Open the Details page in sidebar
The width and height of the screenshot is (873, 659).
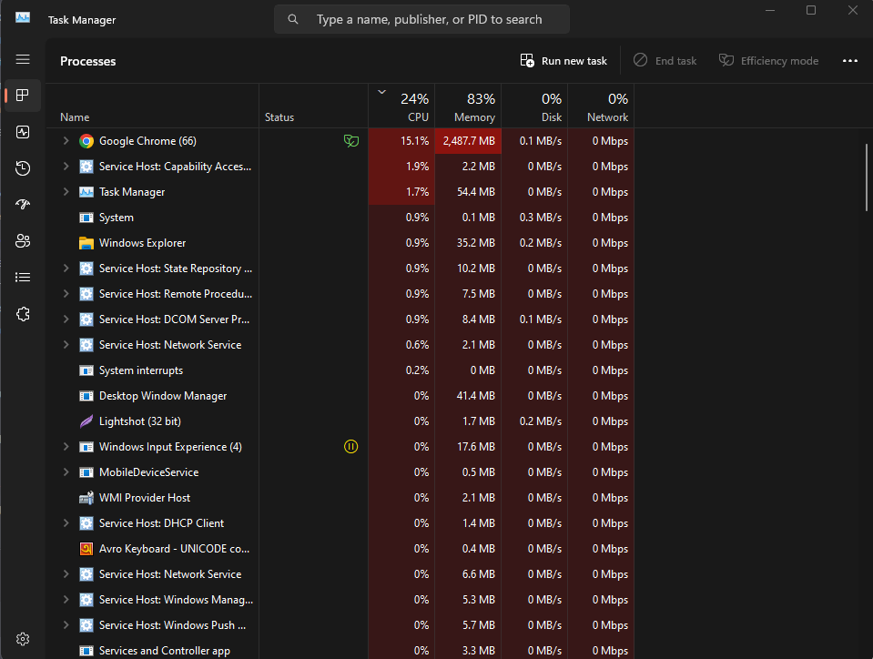point(23,278)
